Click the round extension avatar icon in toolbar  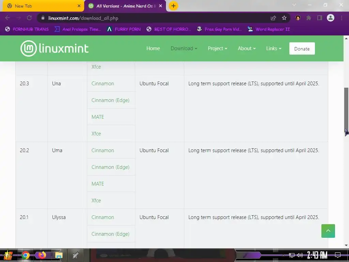[x=298, y=18]
